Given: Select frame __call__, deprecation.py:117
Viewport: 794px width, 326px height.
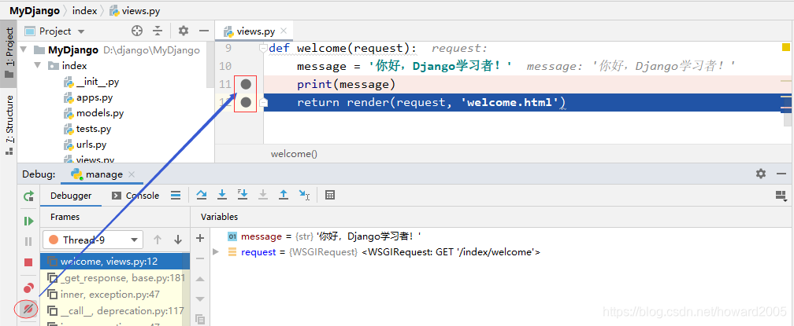Looking at the screenshot, I should tap(115, 310).
